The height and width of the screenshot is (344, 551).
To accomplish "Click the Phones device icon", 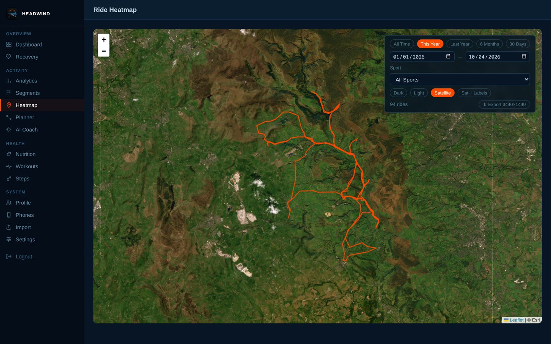I will 9,215.
